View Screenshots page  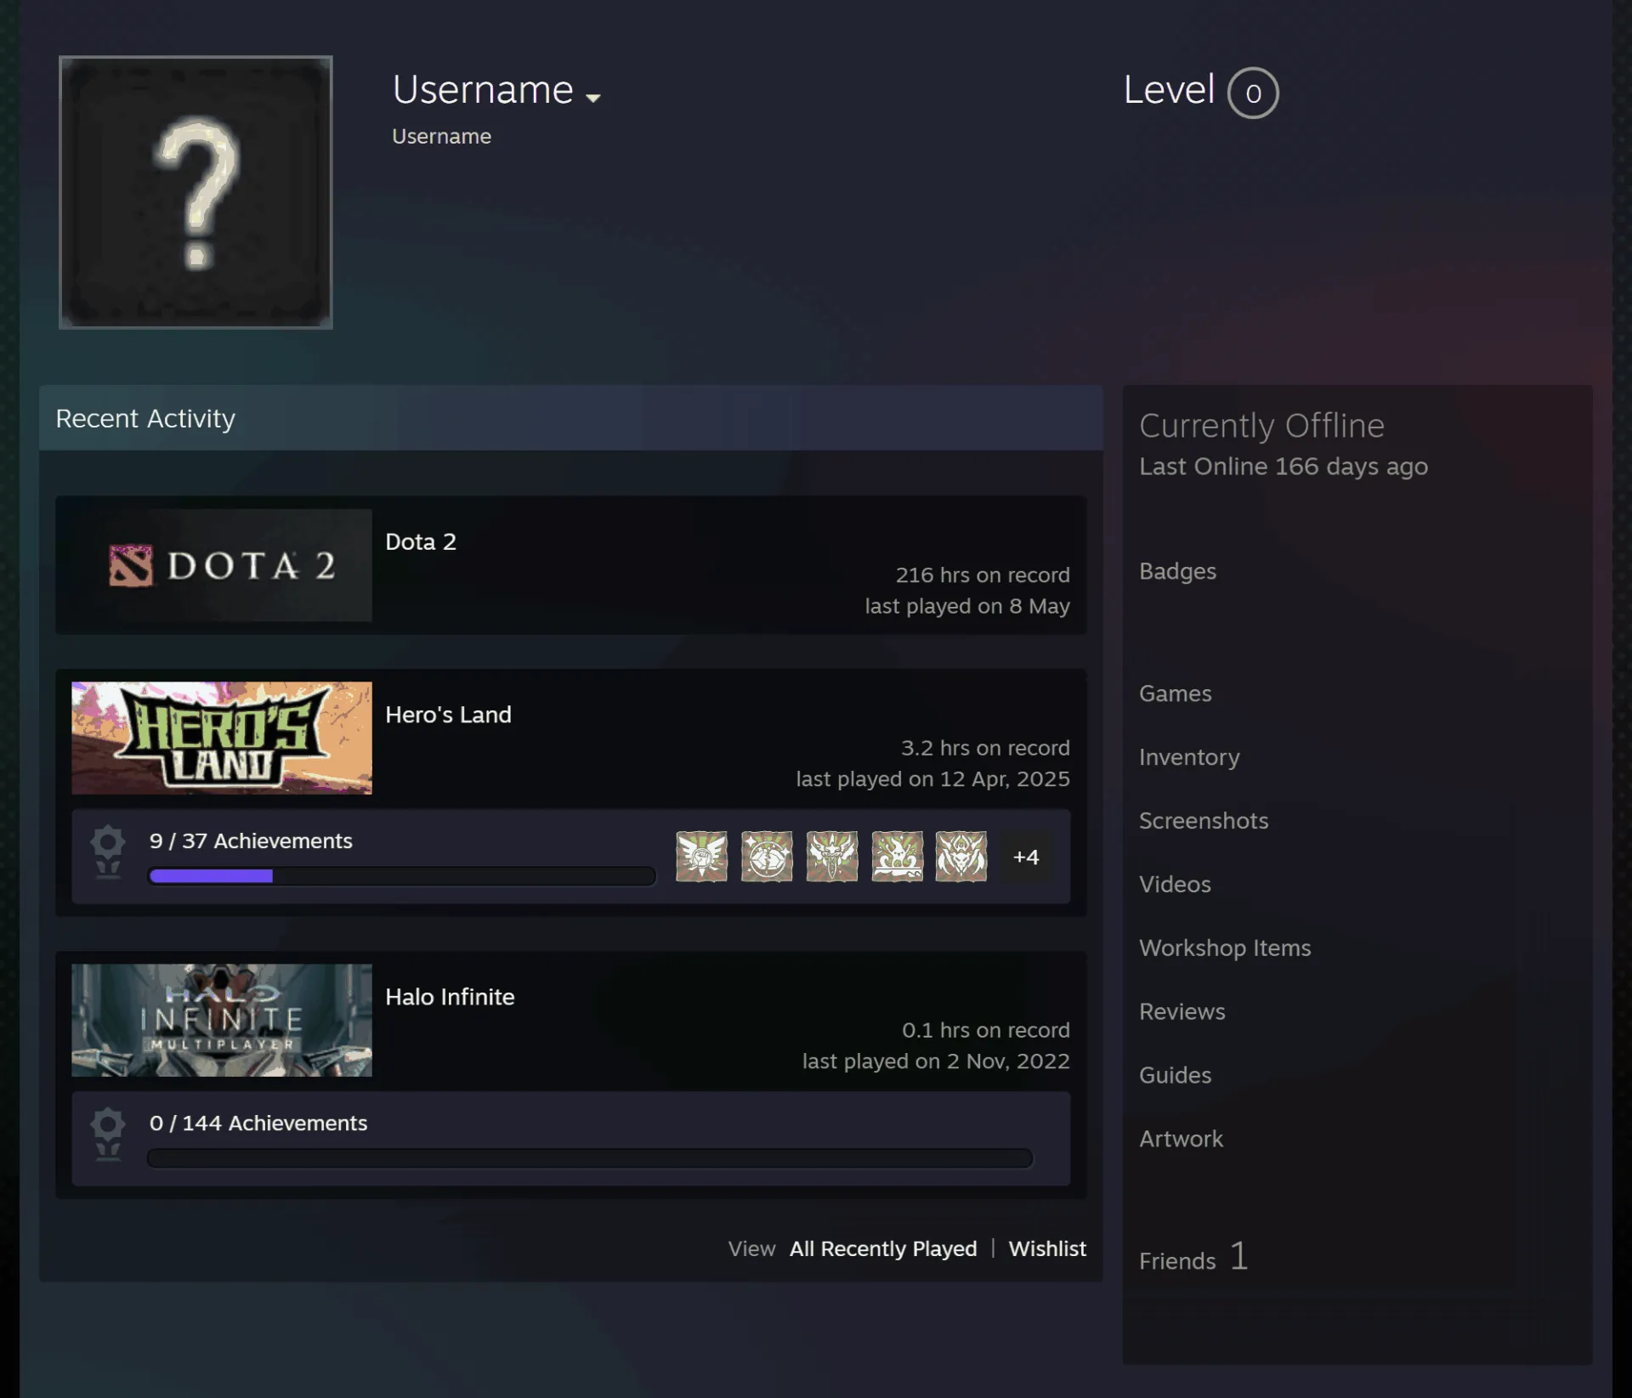coord(1204,821)
